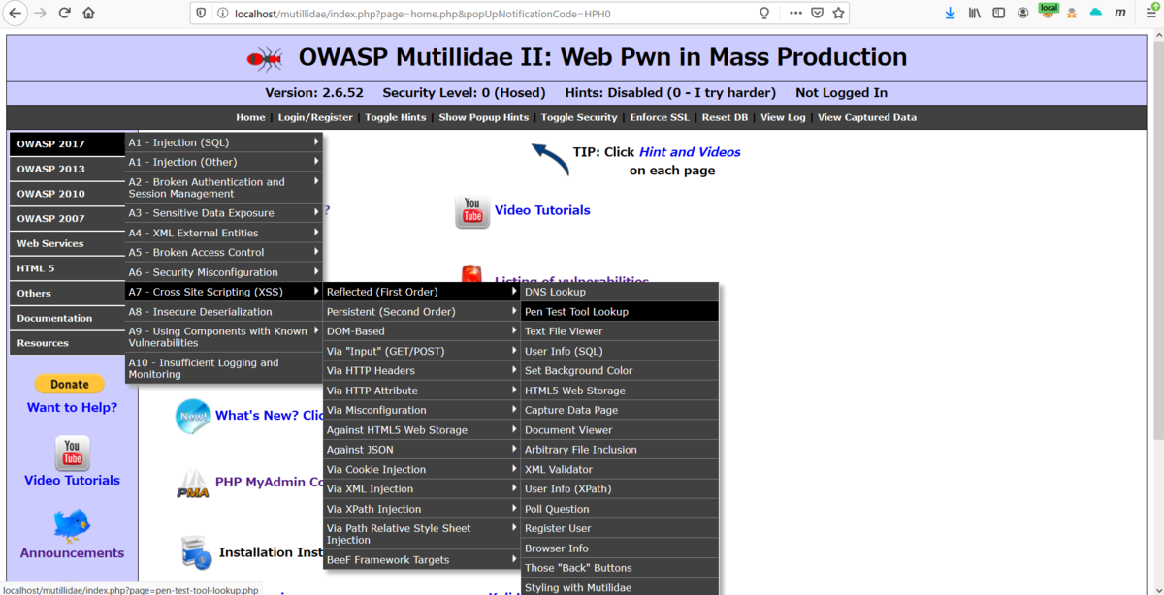Bookmark this page with star icon
Screen dimensions: 1164x595
coord(839,13)
